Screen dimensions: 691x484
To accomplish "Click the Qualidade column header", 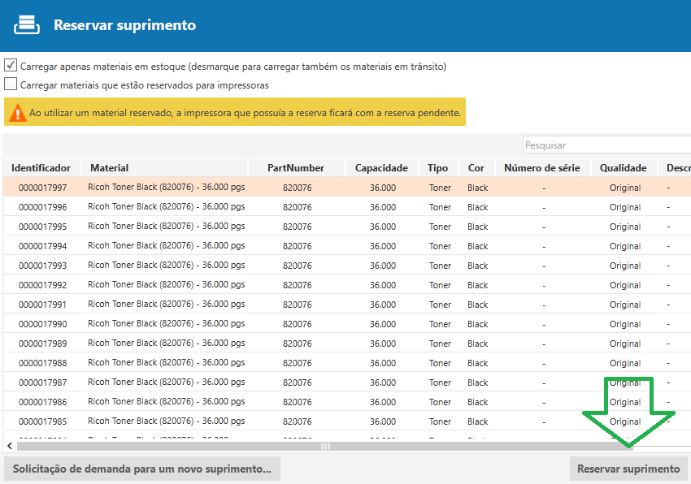I will (623, 168).
